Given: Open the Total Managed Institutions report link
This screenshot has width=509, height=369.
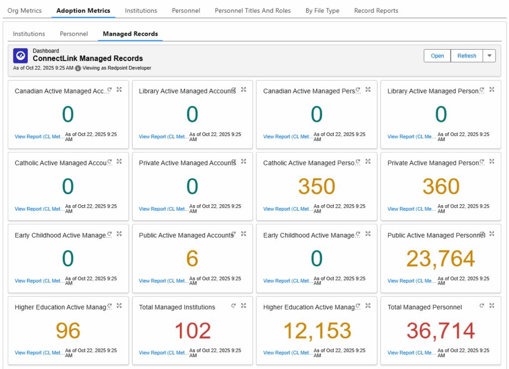Looking at the screenshot, I should click(x=163, y=353).
